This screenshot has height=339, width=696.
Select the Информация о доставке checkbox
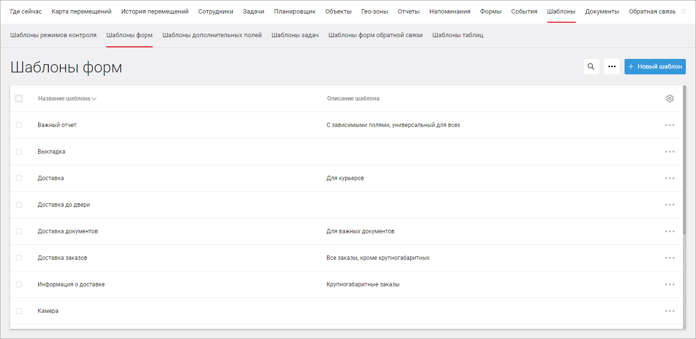pyautogui.click(x=19, y=284)
